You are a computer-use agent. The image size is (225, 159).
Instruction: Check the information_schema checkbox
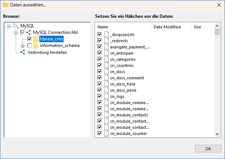29,45
